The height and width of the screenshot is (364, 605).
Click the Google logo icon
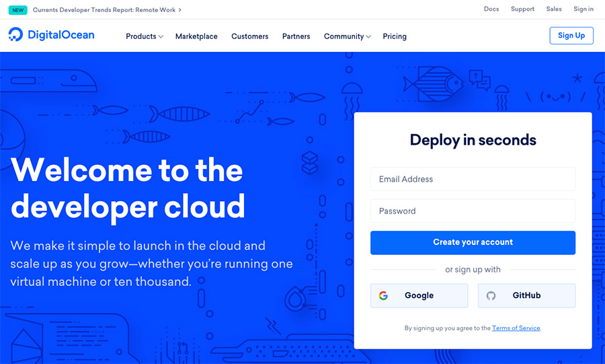[383, 295]
